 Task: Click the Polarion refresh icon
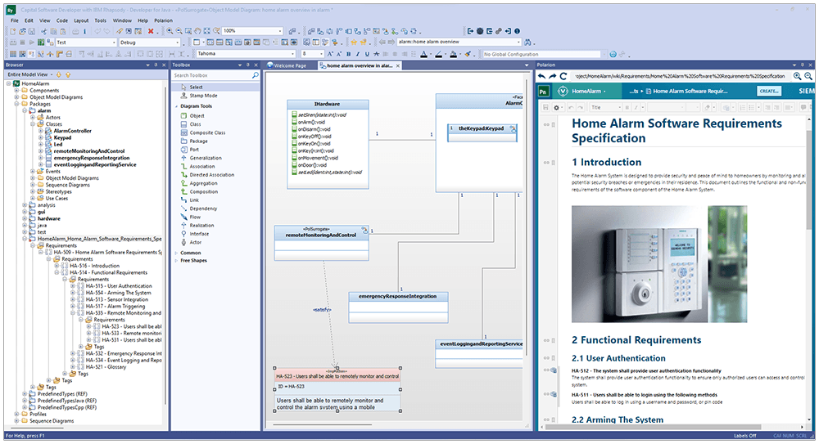coord(565,76)
